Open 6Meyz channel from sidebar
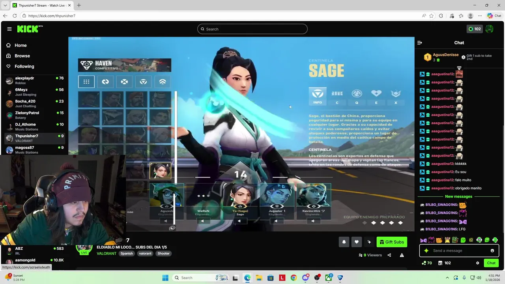 coord(34,92)
